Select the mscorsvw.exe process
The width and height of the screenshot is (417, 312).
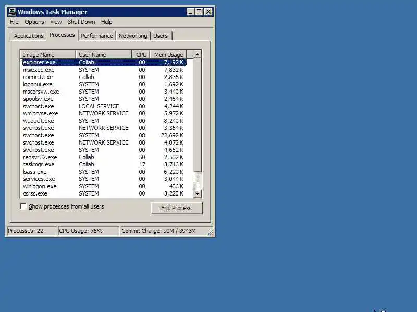pyautogui.click(x=104, y=92)
